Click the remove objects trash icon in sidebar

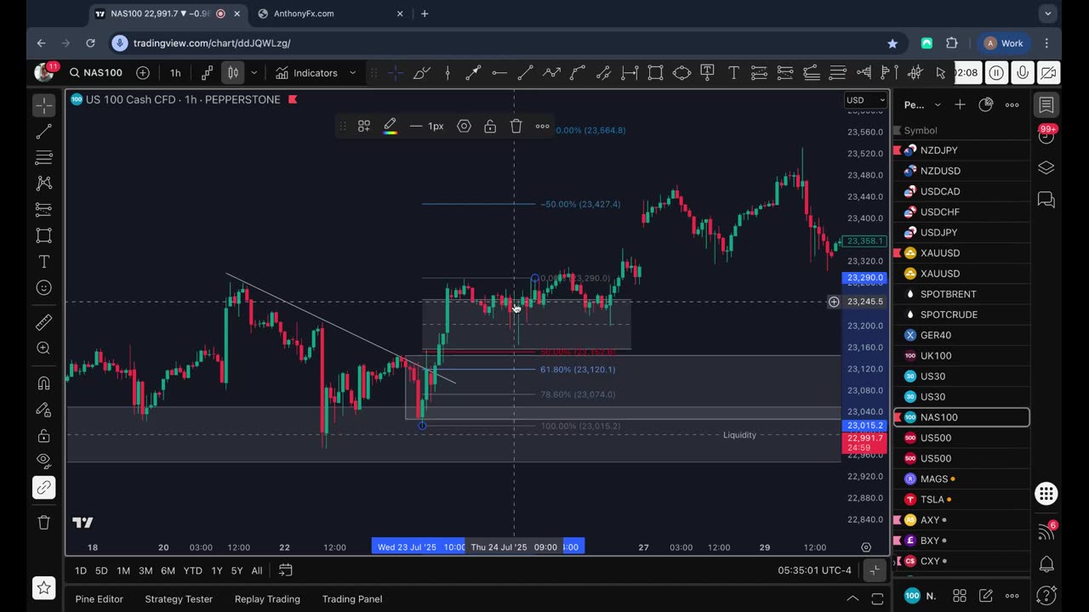(x=44, y=523)
